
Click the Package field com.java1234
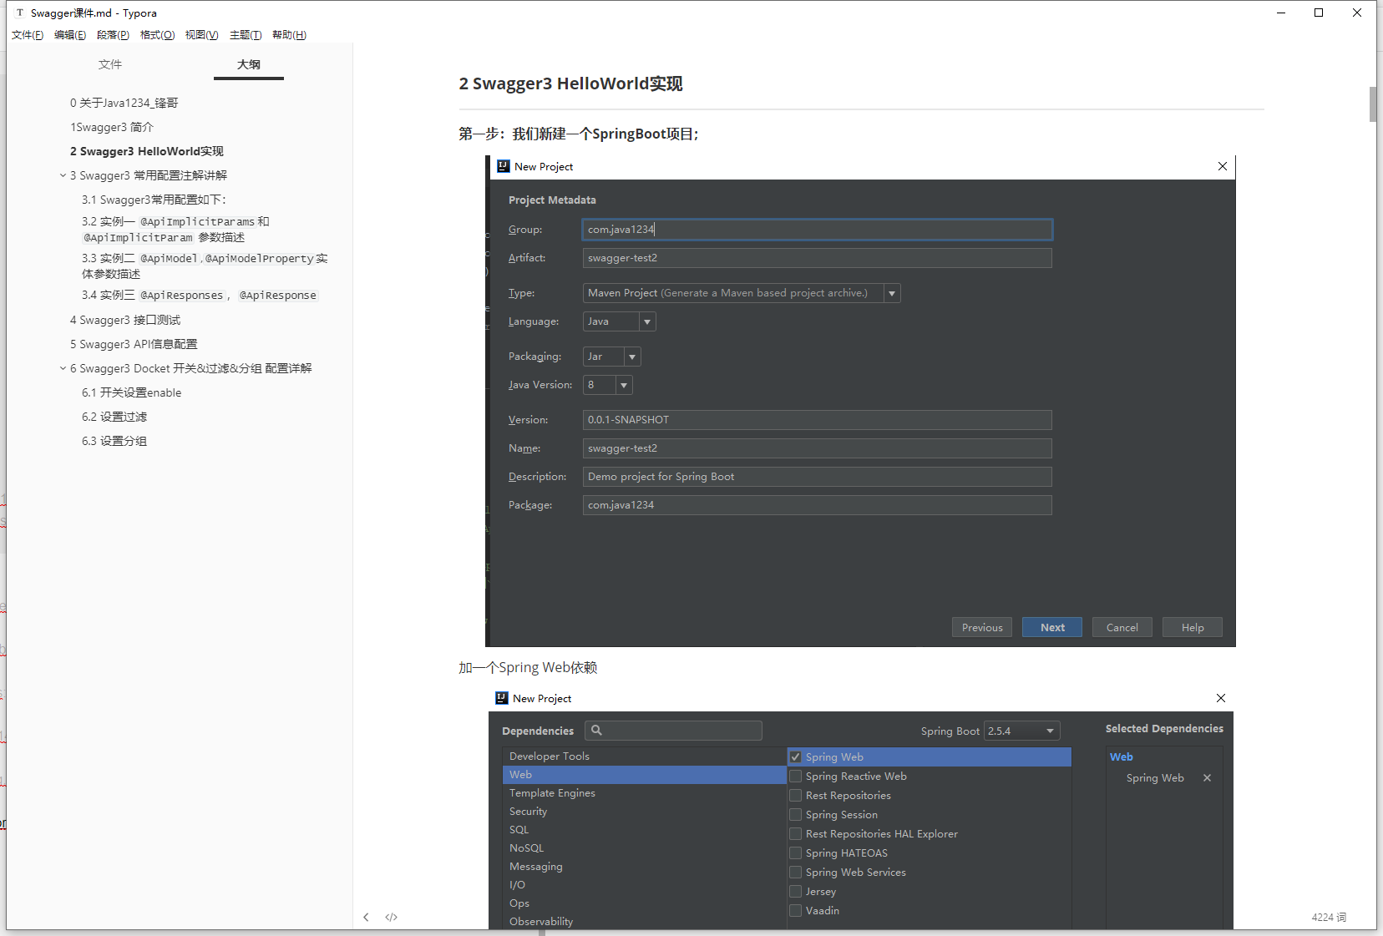pyautogui.click(x=818, y=505)
